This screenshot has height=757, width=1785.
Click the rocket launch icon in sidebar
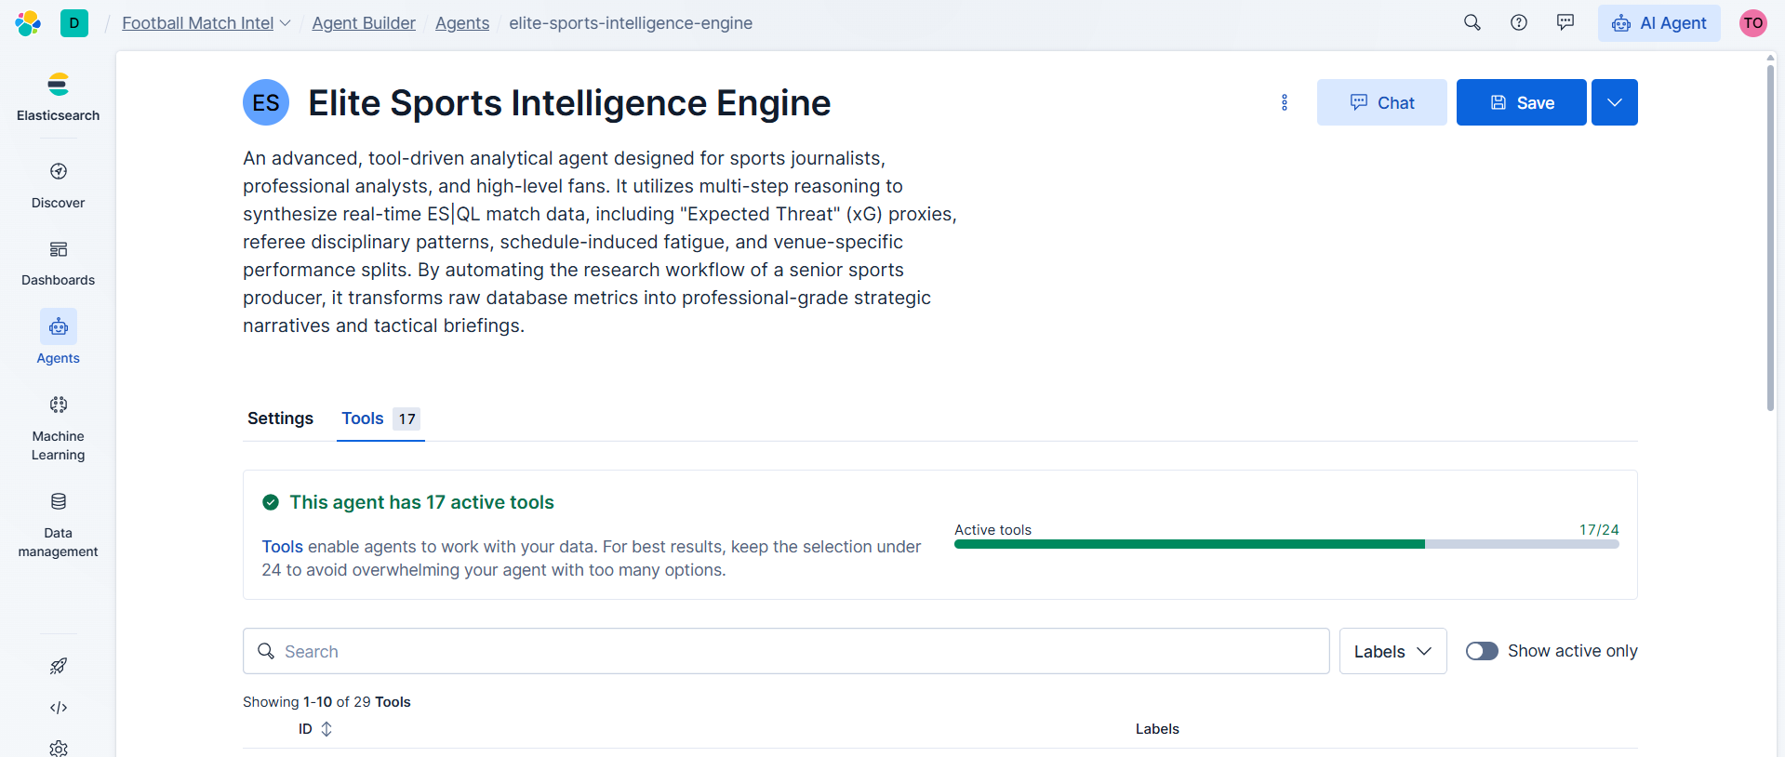58,666
